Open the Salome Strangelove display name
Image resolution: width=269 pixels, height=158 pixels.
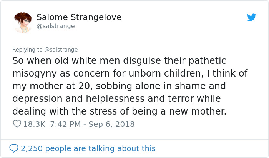[x=79, y=17]
